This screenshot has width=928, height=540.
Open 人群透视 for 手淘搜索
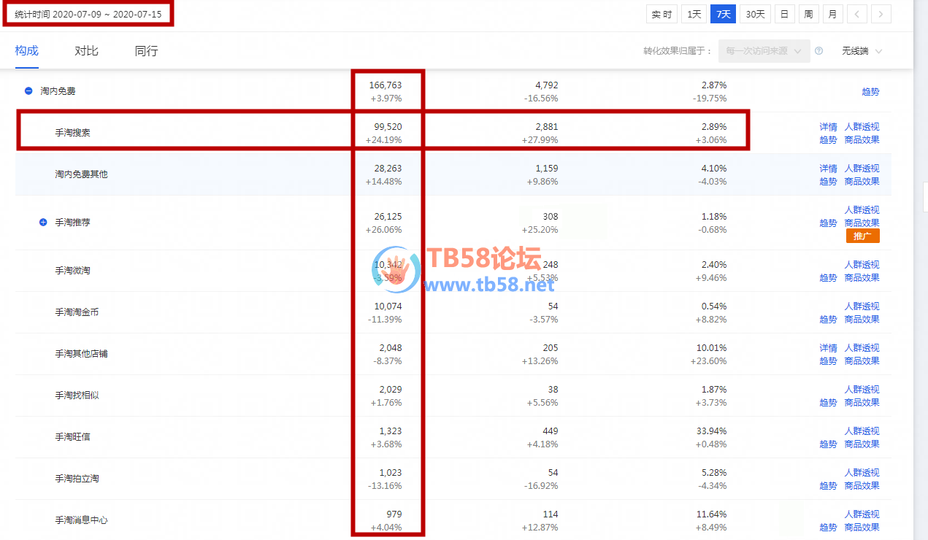[x=862, y=127]
